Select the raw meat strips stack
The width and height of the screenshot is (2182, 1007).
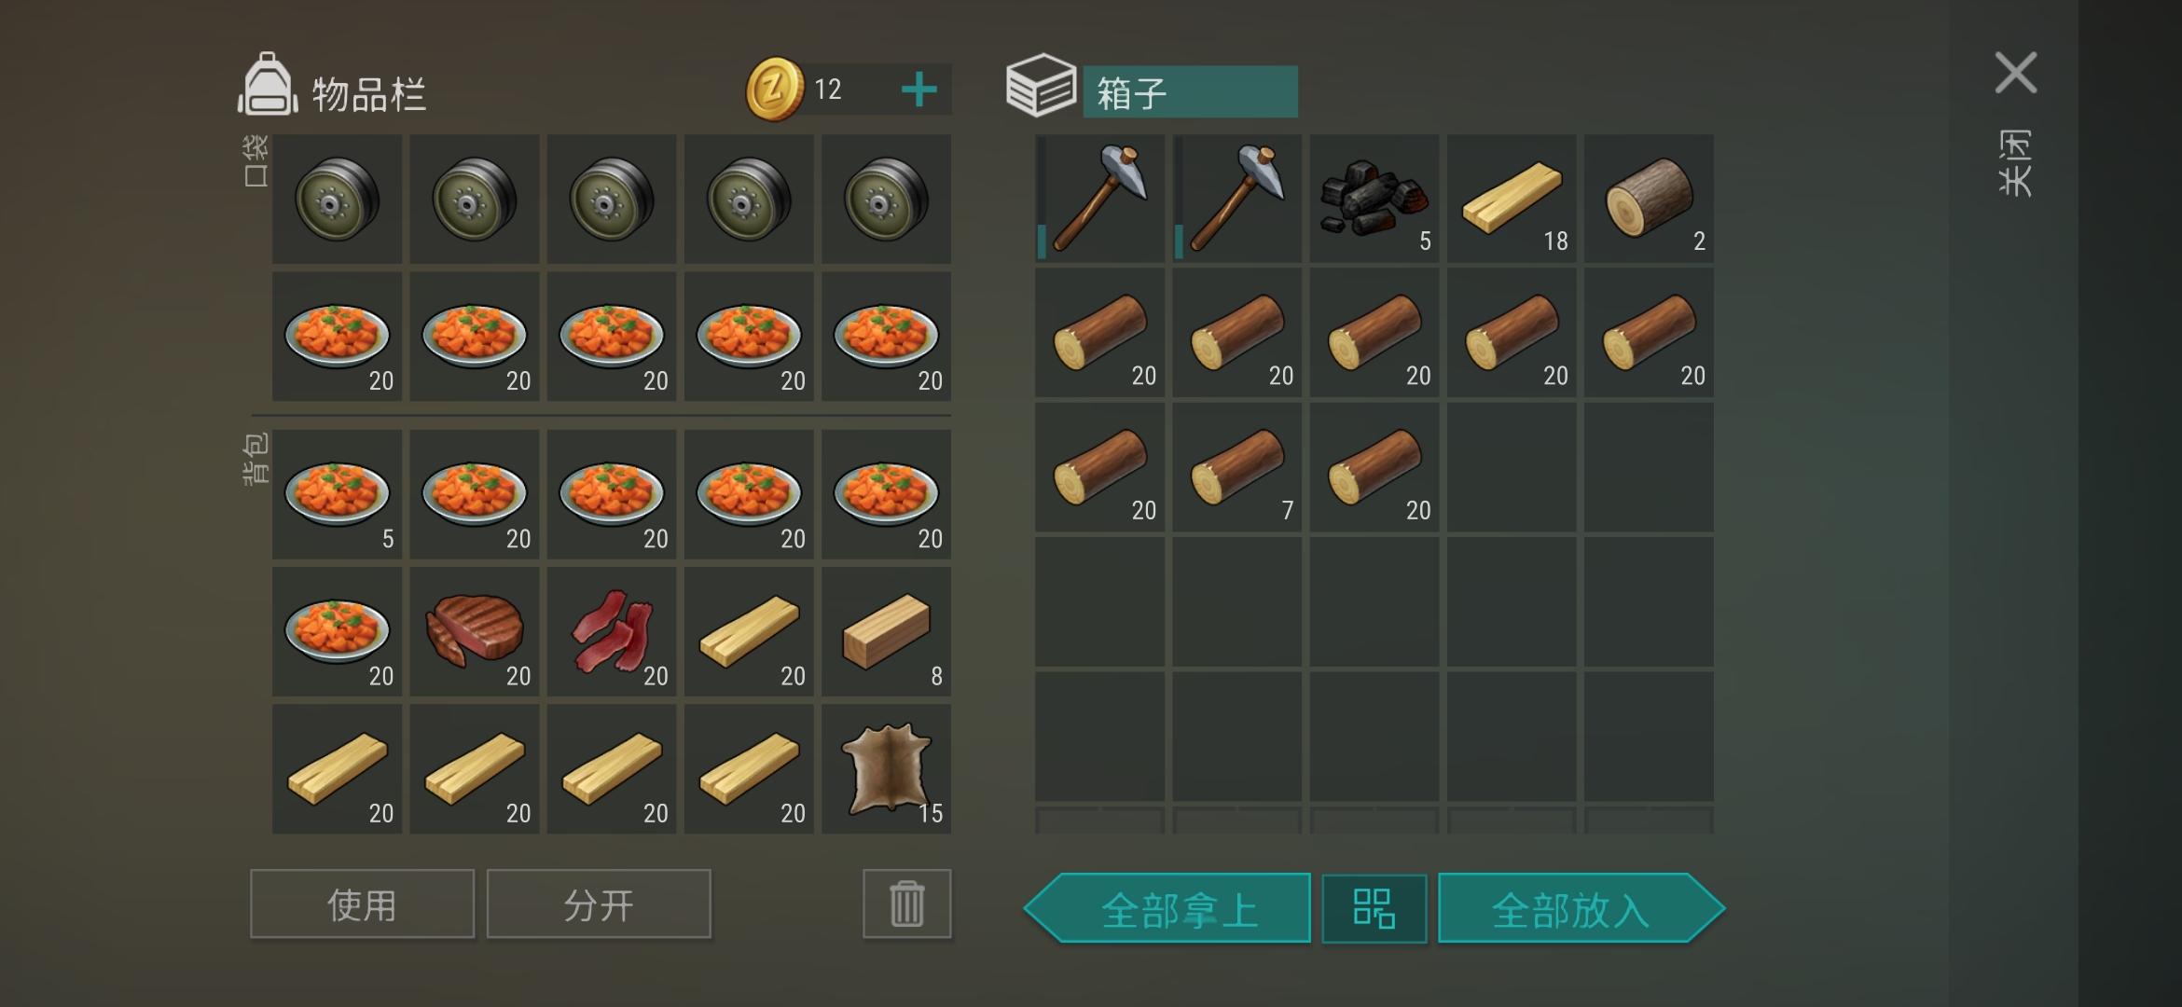click(612, 631)
